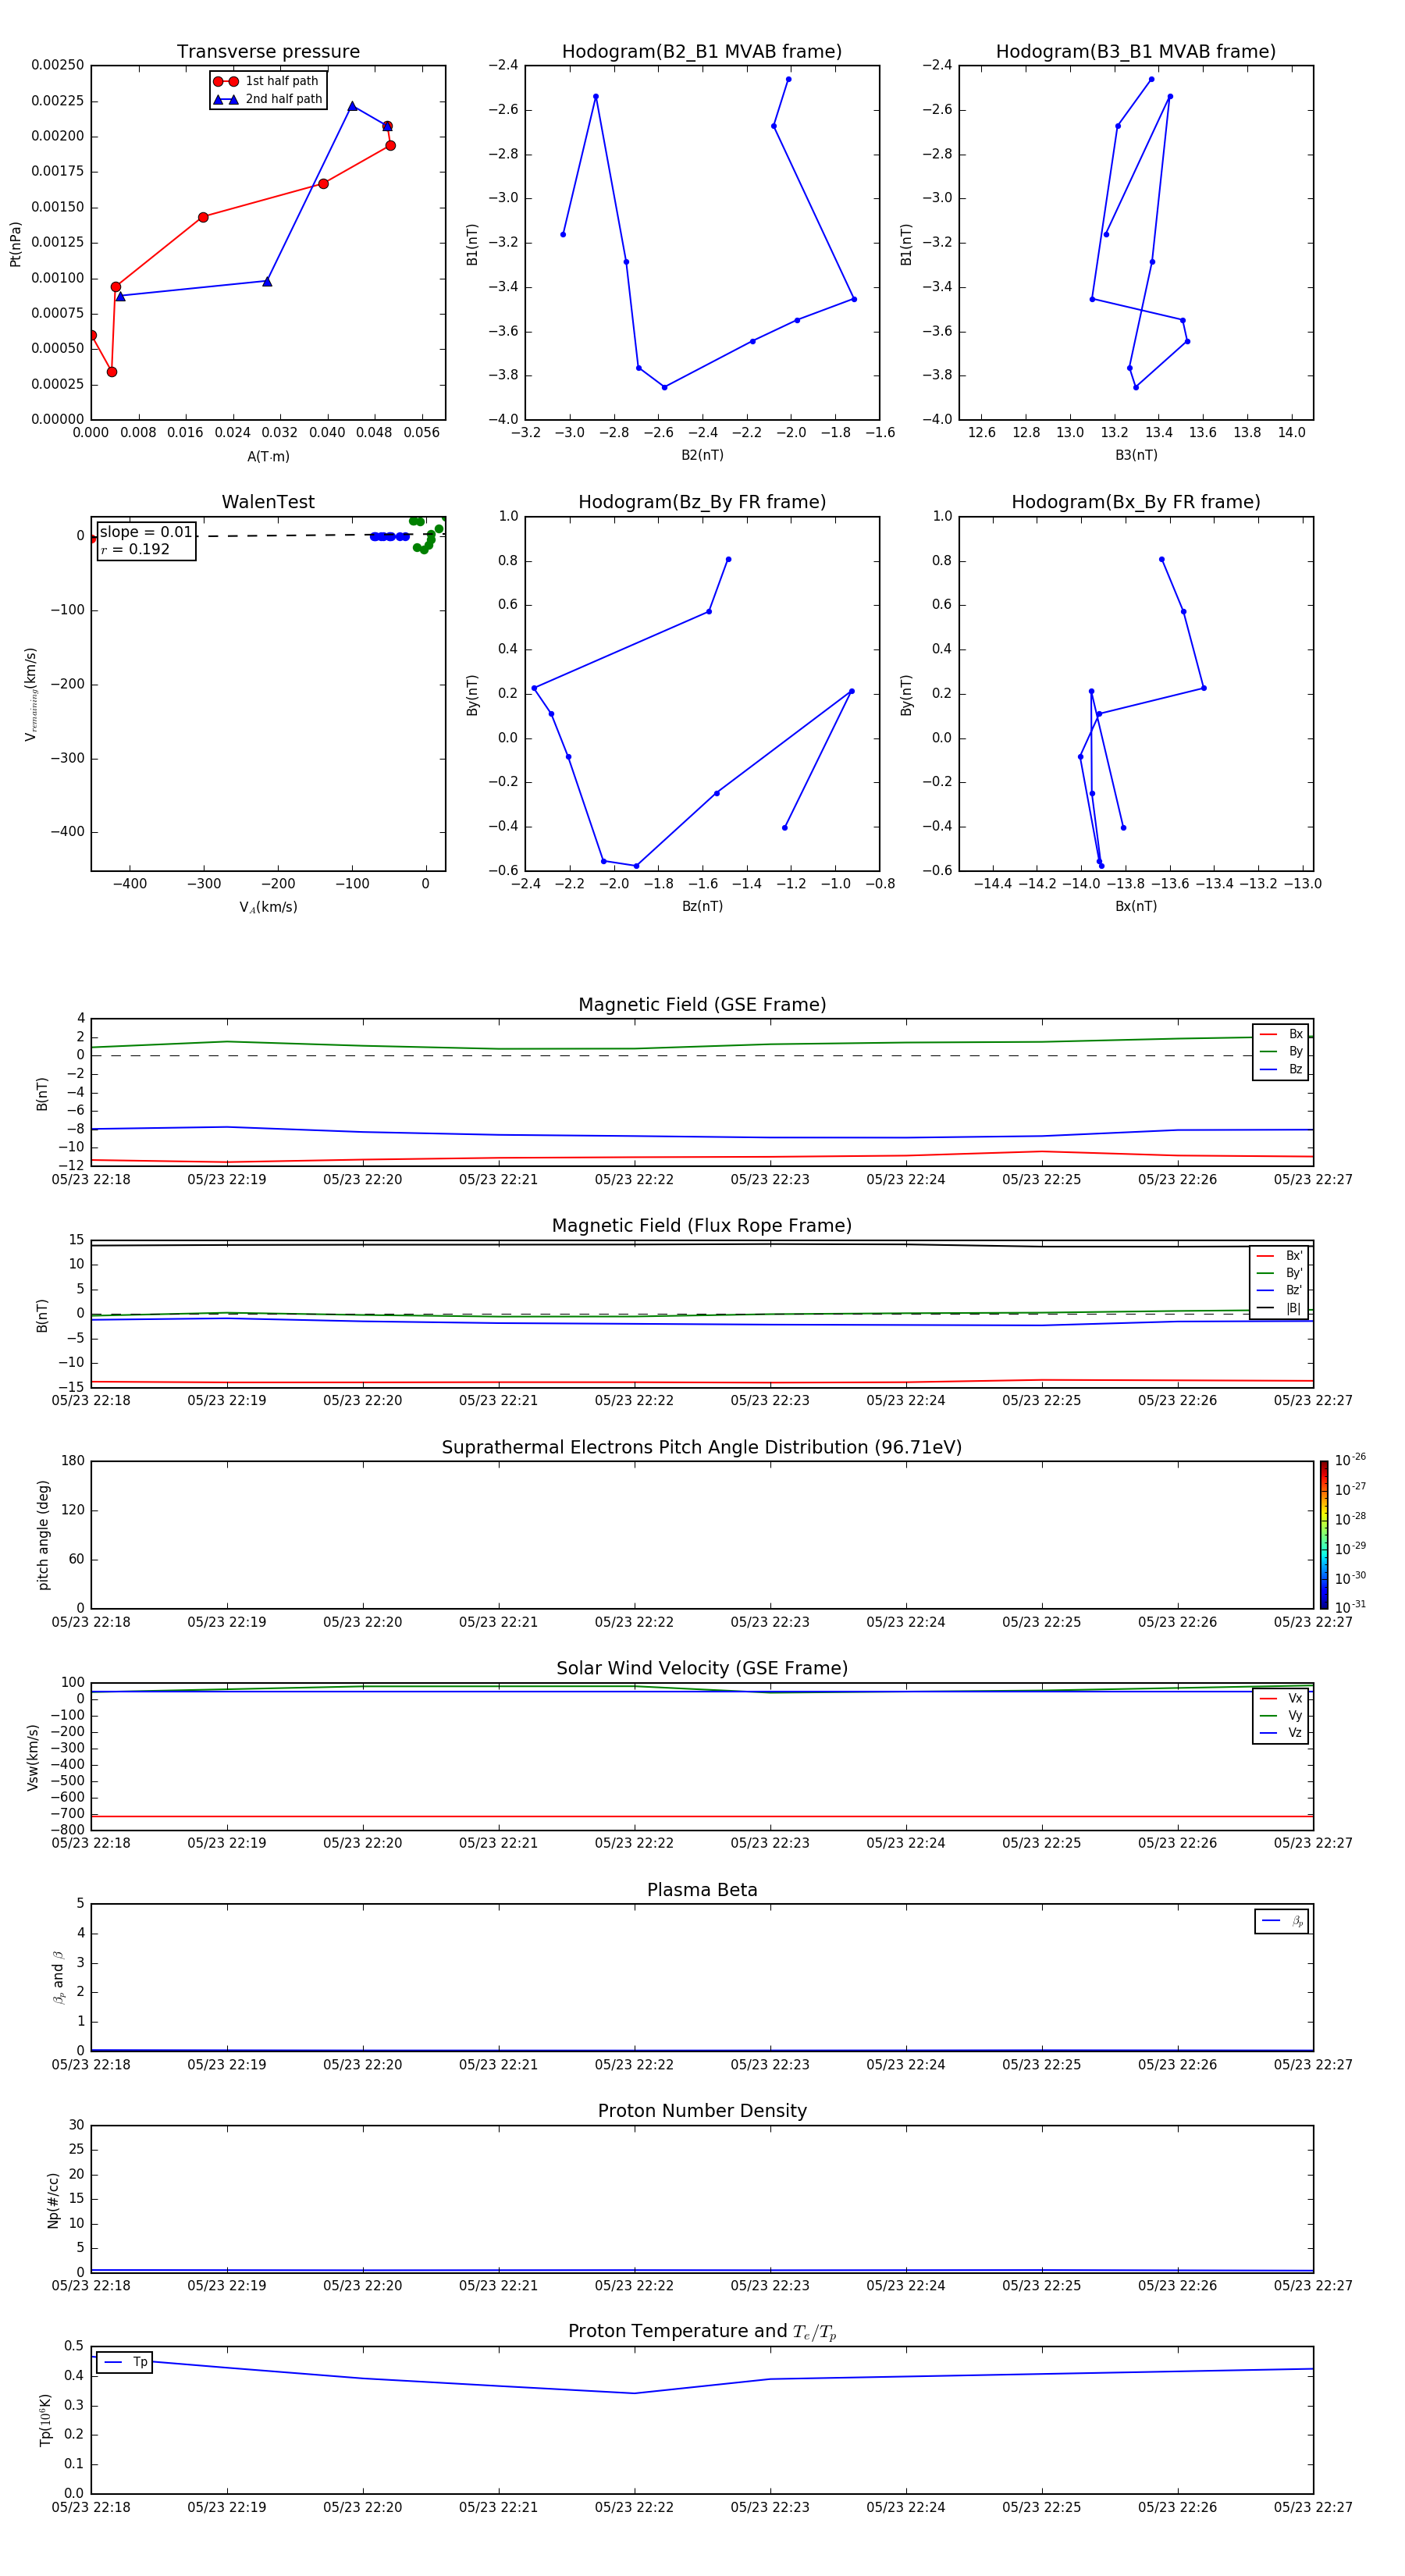Click the '2nd half path' legend entry
This screenshot has height=2576, width=1405.
[x=268, y=99]
